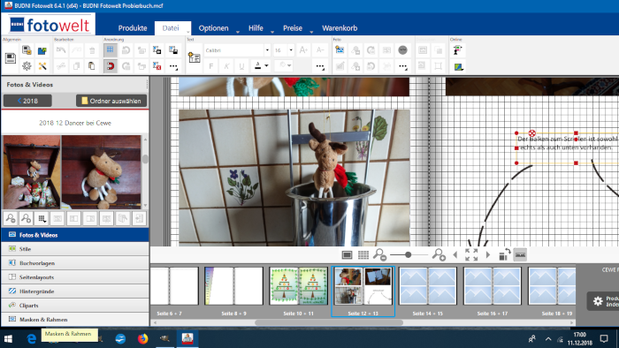Click the zoom slider handle

pyautogui.click(x=408, y=255)
